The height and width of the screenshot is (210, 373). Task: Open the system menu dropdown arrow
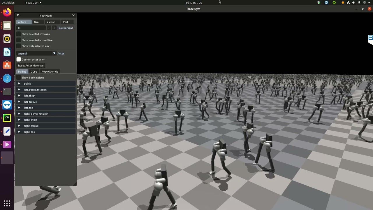coord(369,3)
